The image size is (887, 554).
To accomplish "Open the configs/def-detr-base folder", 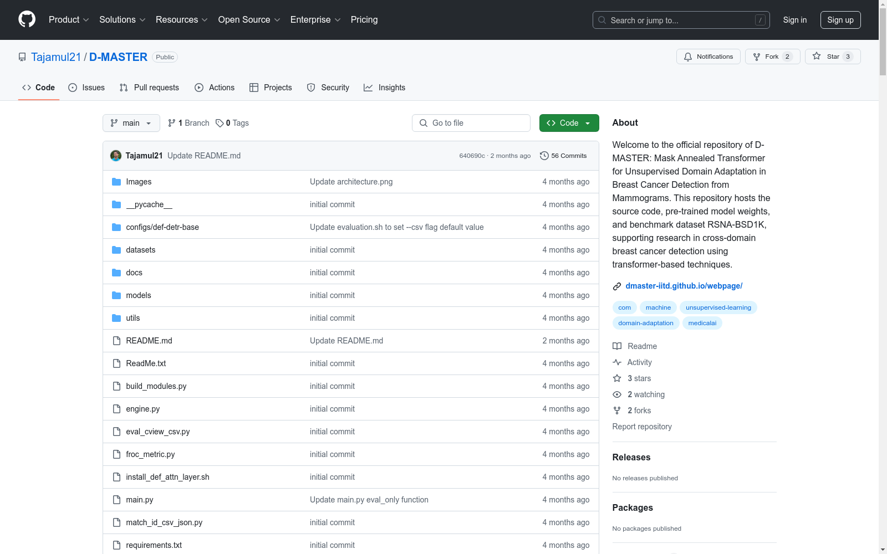I will pos(162,227).
